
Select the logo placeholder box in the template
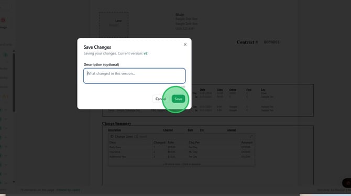click(x=114, y=25)
